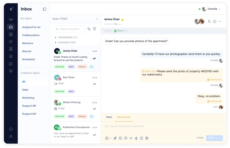Open the WhatsApp channel selector in the composer

pyautogui.click(x=108, y=138)
